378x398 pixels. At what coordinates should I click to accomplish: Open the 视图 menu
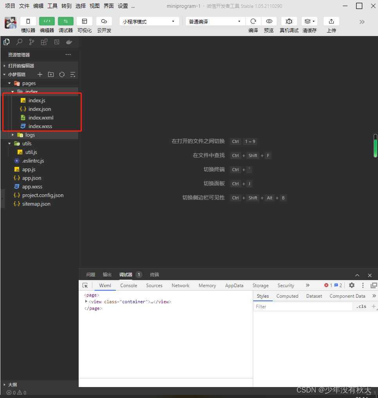[x=95, y=6]
